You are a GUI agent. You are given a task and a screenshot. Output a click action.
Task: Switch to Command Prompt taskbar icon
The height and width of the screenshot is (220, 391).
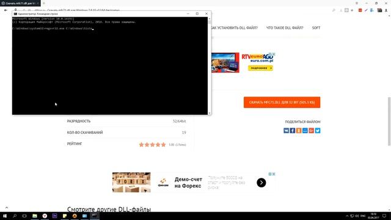click(95, 216)
